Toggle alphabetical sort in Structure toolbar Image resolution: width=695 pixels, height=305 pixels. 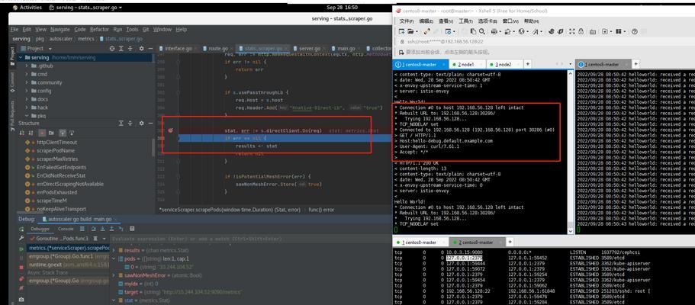coord(31,133)
